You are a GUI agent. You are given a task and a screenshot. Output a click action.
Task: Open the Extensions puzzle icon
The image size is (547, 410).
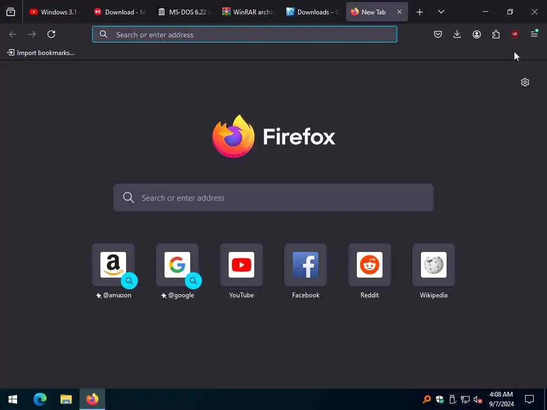pyautogui.click(x=496, y=34)
